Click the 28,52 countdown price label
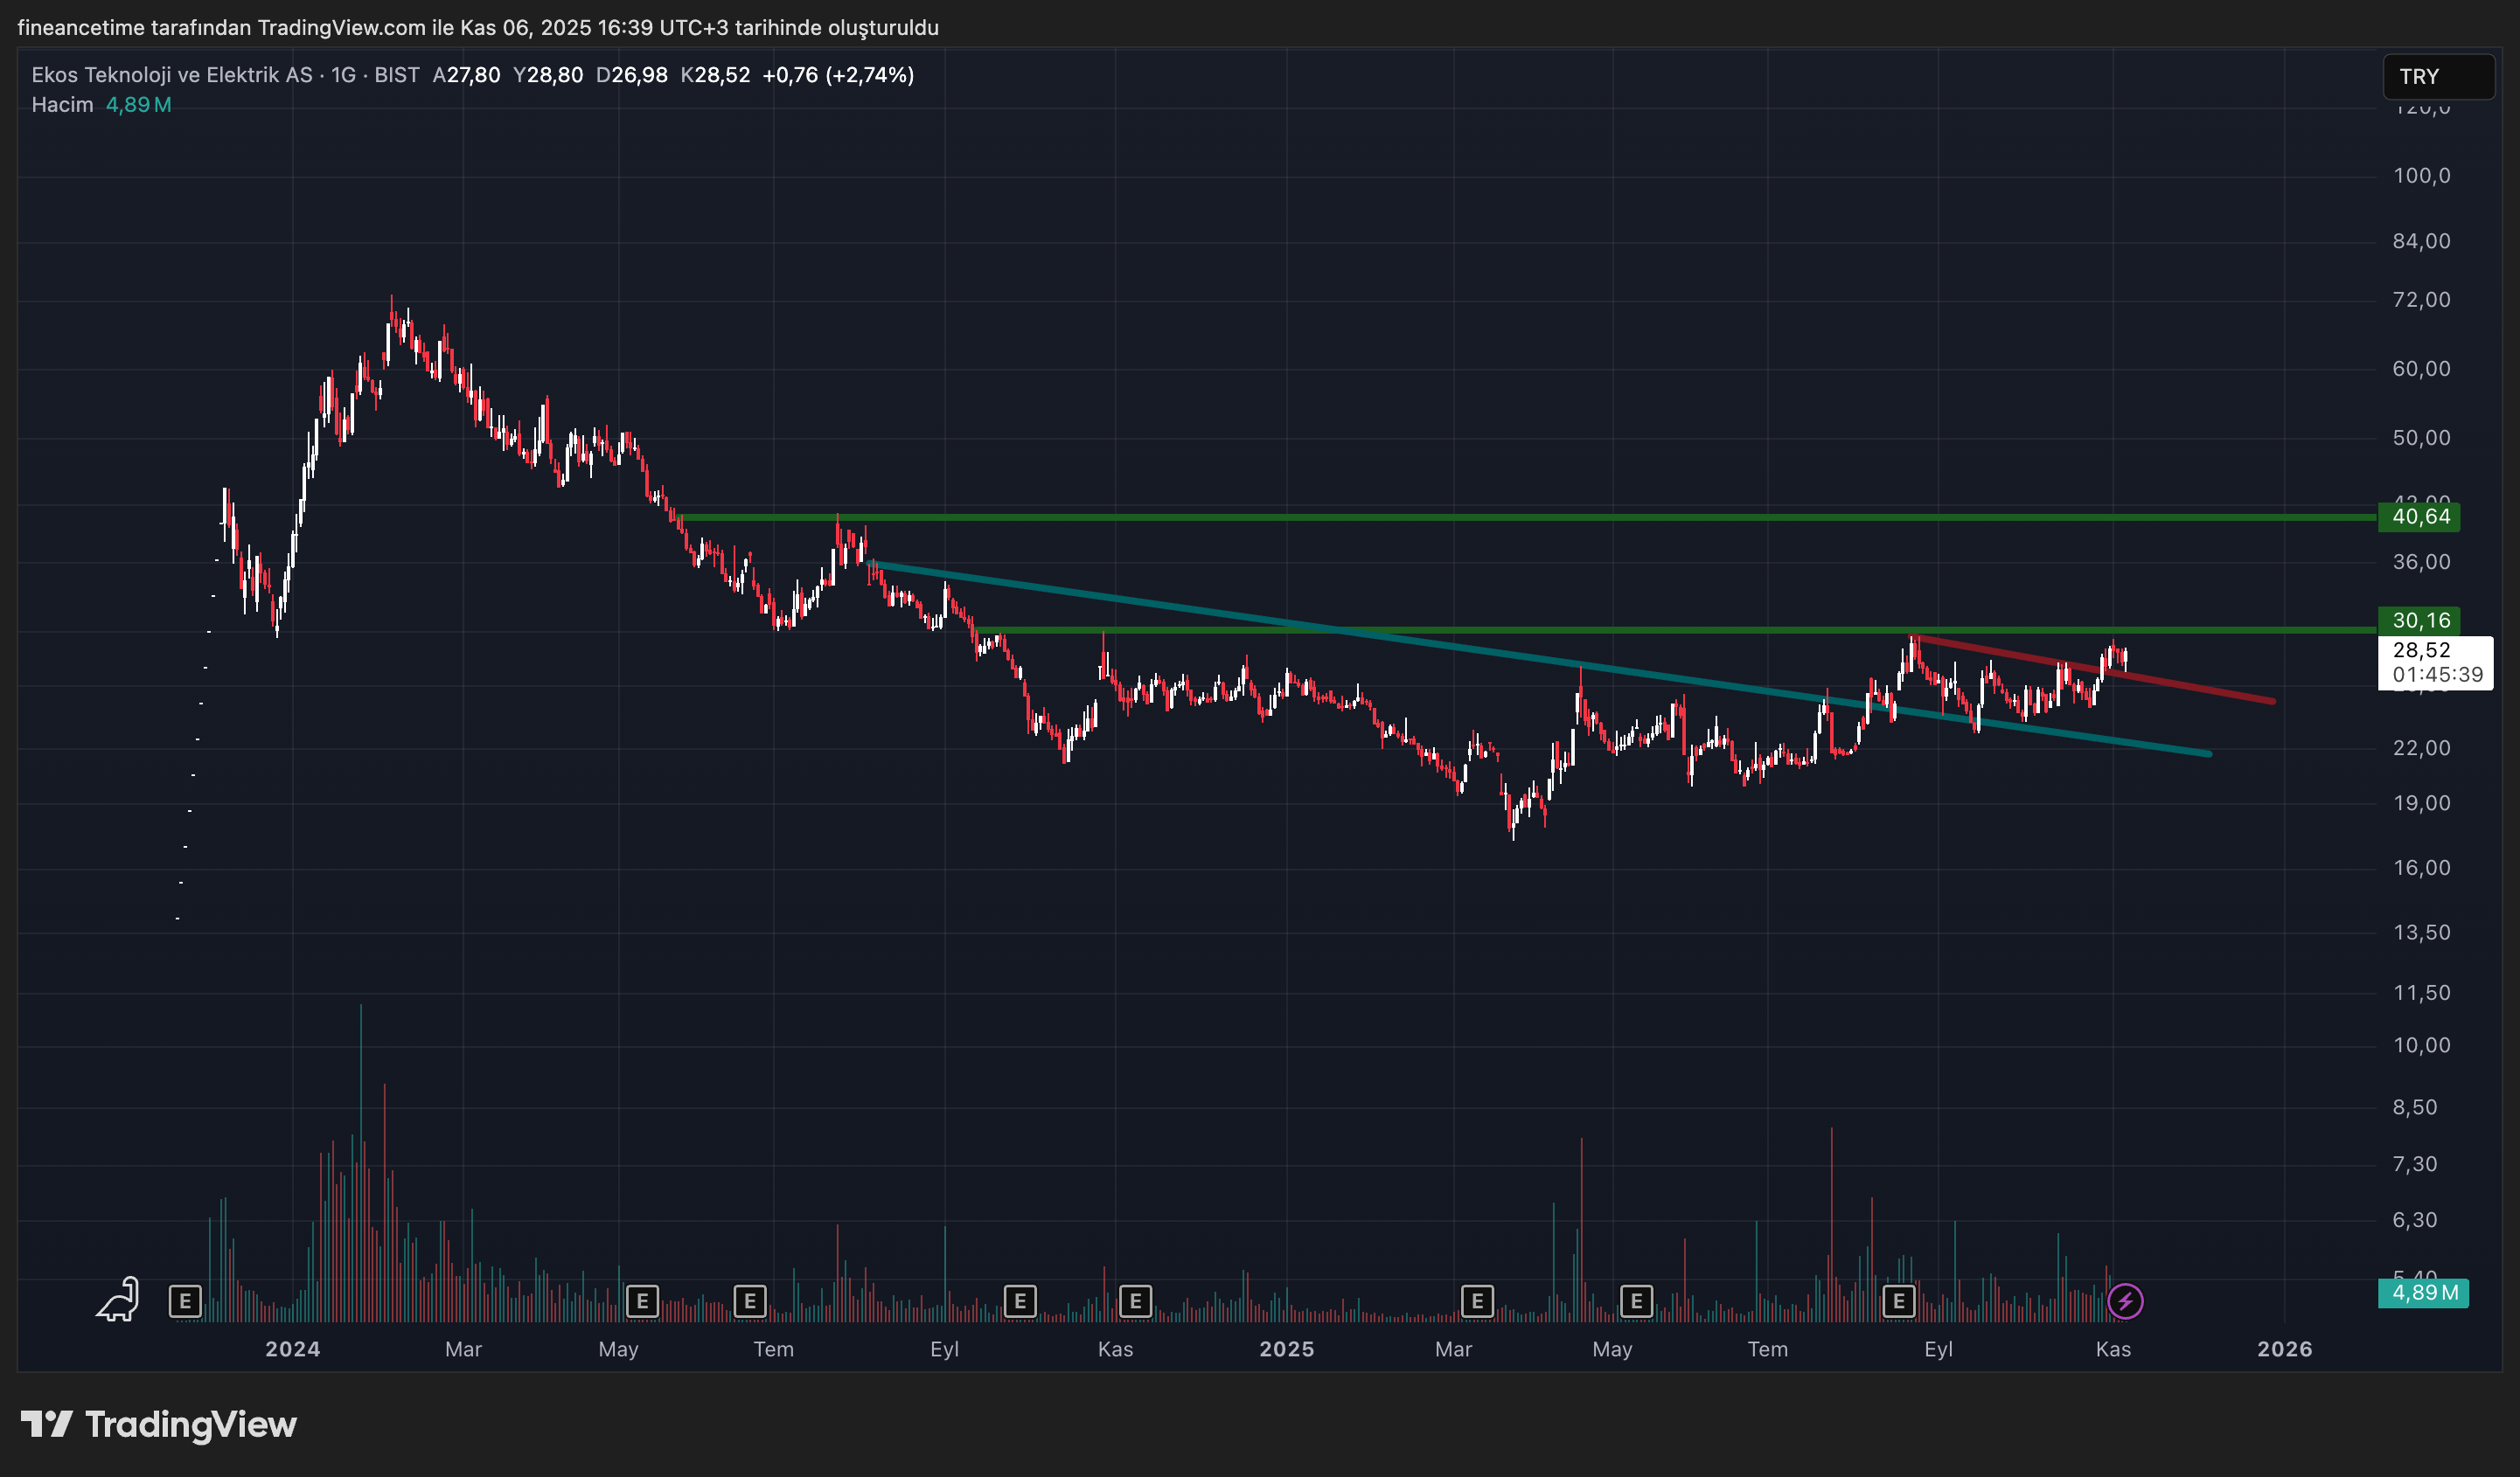The image size is (2520, 1477). (x=2436, y=662)
